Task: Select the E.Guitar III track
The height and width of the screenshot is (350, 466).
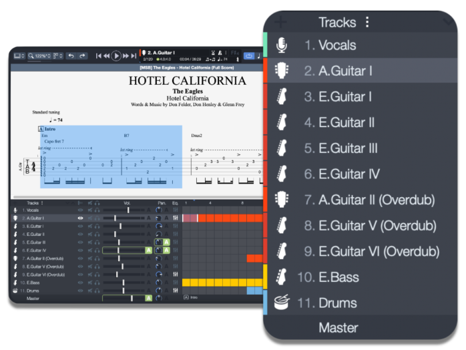Action: (349, 148)
